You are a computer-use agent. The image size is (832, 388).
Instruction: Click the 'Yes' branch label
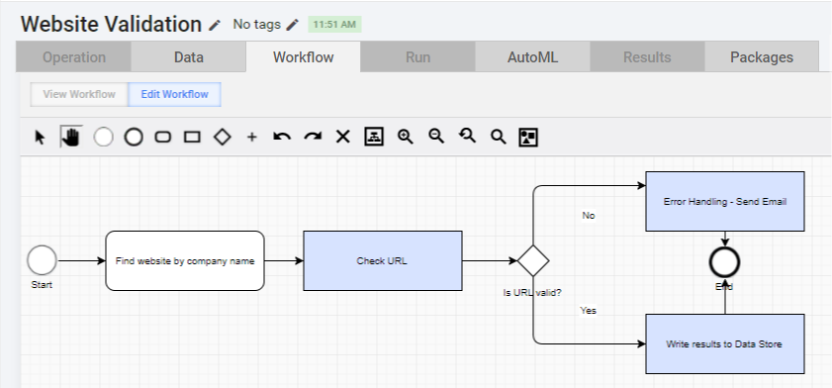pos(588,311)
